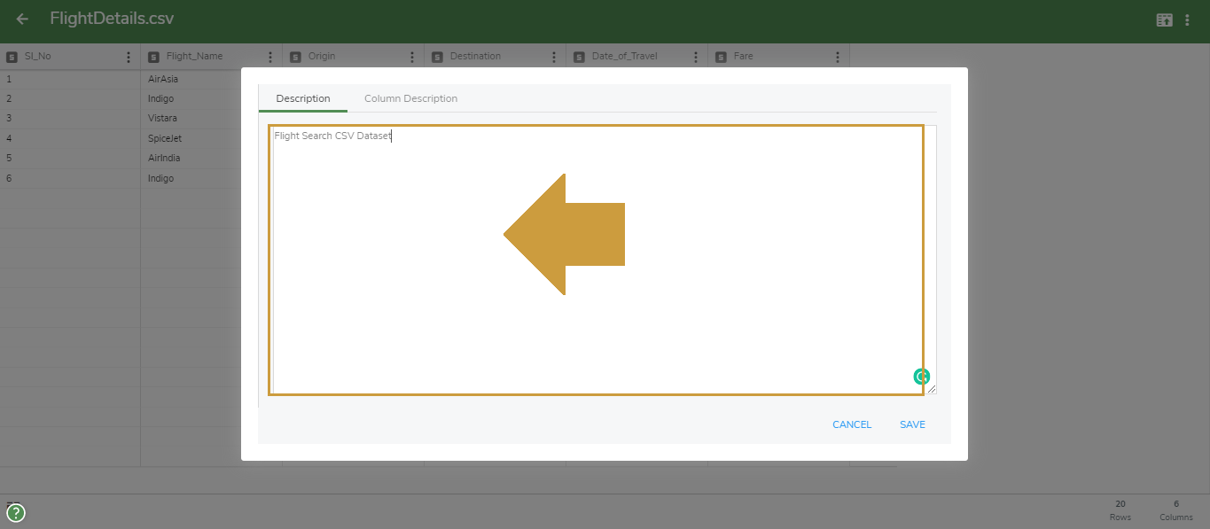Click the string type icon on Fare column
The image size is (1210, 529).
tap(721, 56)
